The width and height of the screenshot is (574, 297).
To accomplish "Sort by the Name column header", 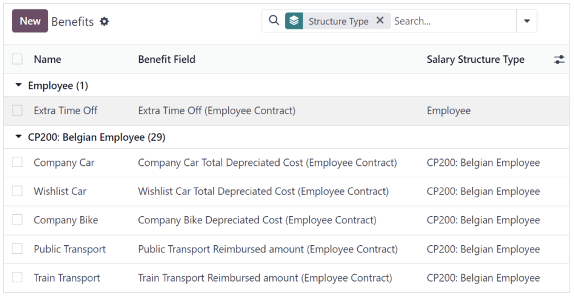I will pyautogui.click(x=47, y=60).
